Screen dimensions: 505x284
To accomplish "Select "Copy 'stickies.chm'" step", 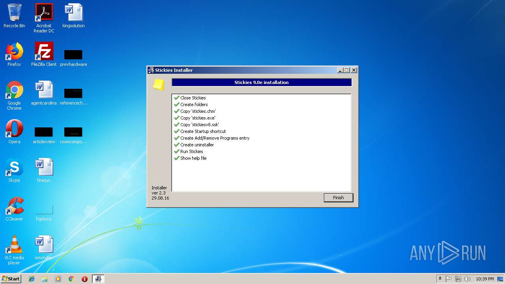I will [x=198, y=111].
